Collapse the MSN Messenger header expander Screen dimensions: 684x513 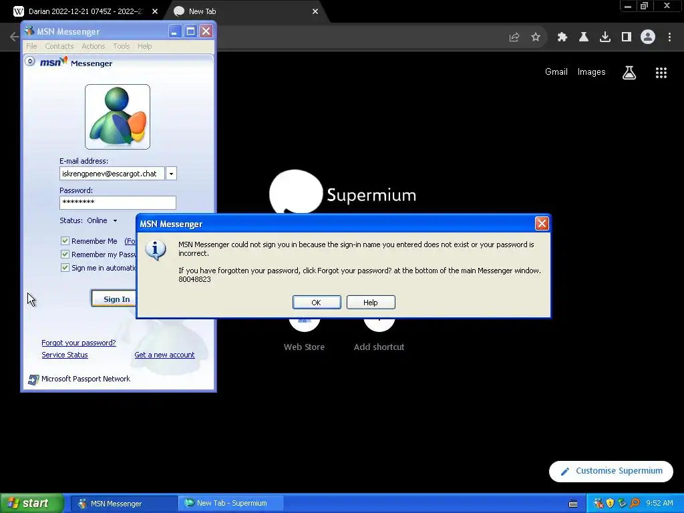coord(30,61)
